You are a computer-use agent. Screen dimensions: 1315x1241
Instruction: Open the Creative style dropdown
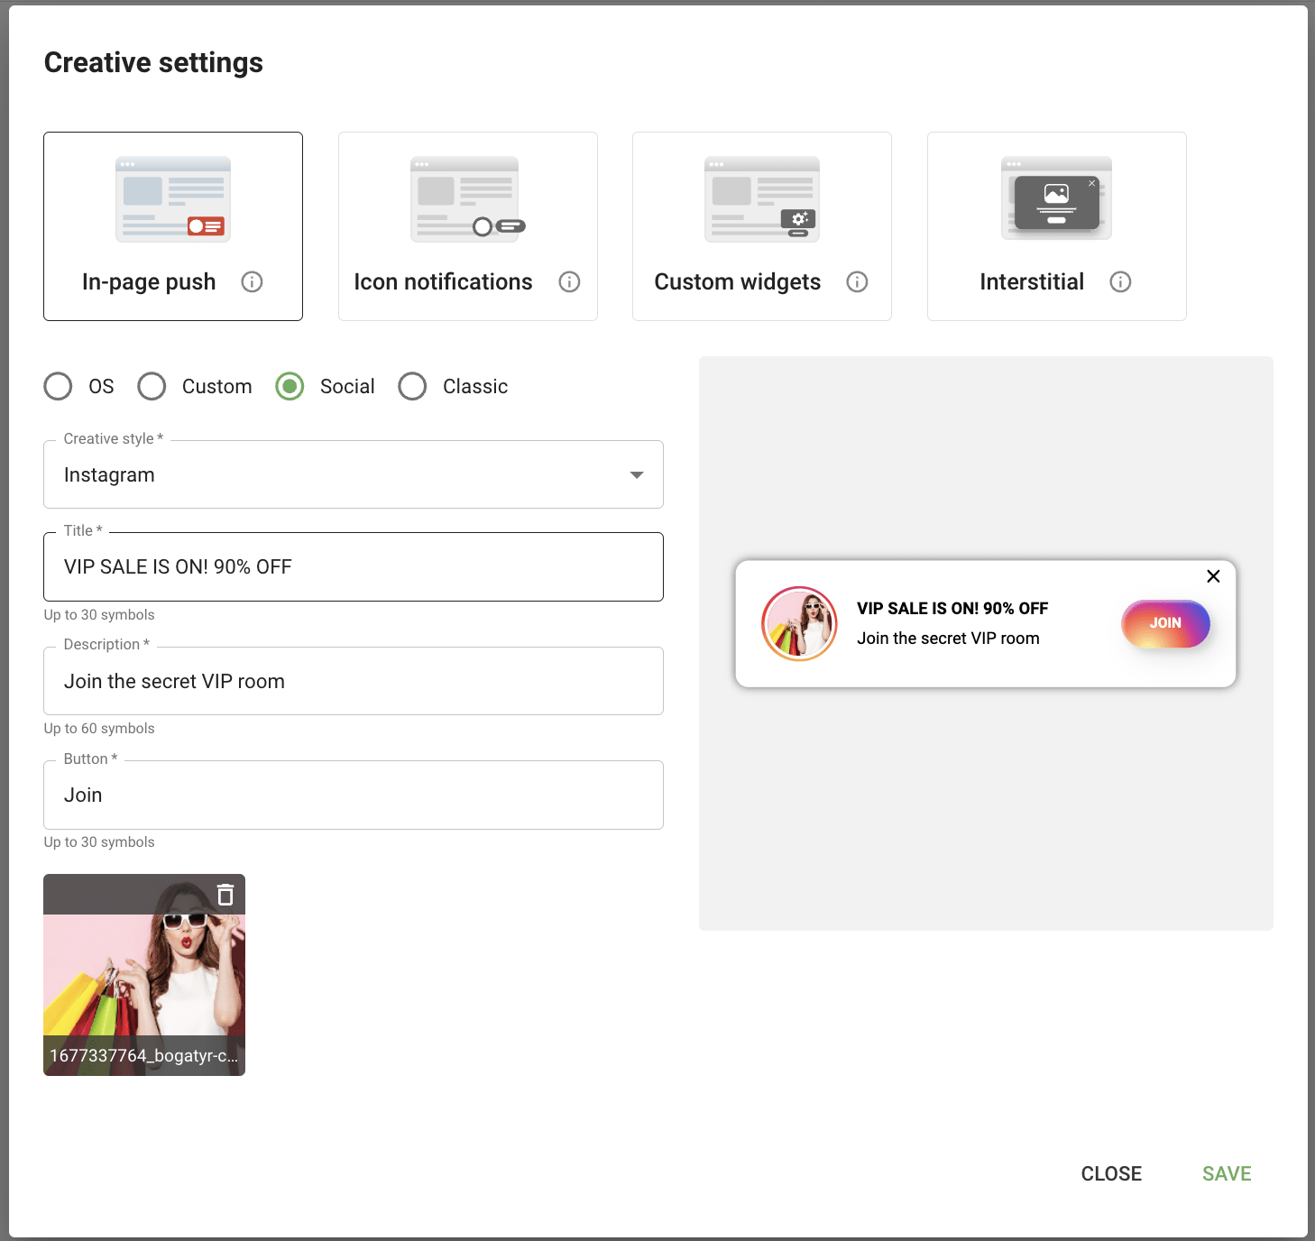353,475
